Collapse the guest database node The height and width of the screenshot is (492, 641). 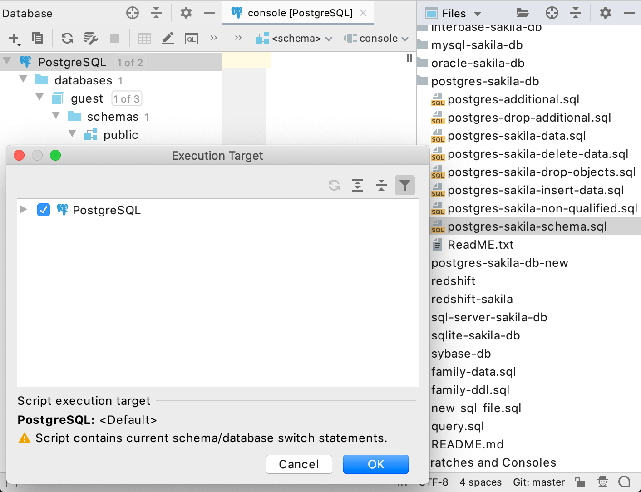pos(39,97)
